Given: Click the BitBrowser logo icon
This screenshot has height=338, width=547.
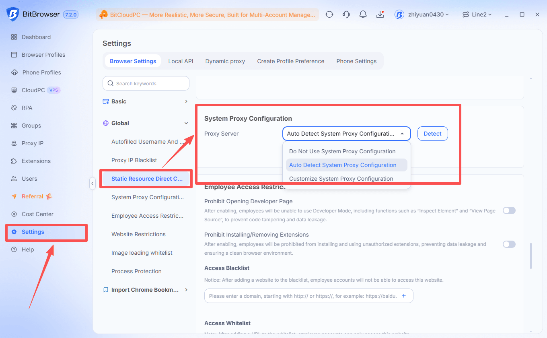Looking at the screenshot, I should 13,14.
